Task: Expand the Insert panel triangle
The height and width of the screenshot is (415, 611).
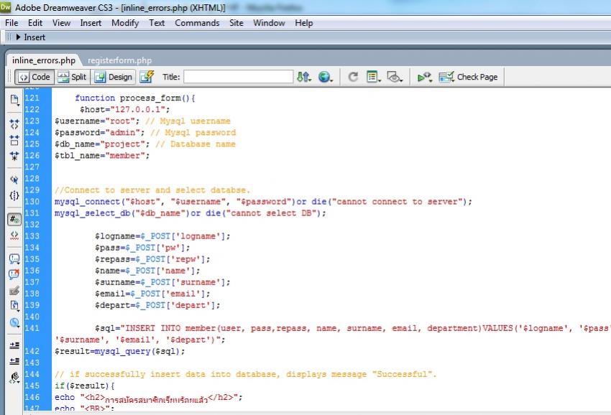Action: tap(18, 37)
